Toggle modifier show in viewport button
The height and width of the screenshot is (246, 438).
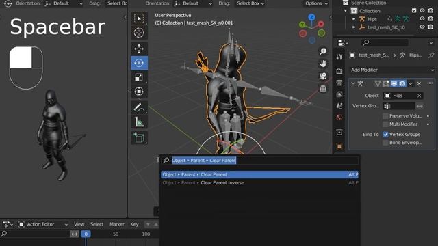pyautogui.click(x=394, y=83)
